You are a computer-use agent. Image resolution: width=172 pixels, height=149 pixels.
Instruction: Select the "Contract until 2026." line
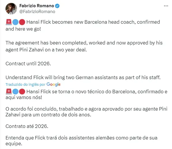pos(28,64)
